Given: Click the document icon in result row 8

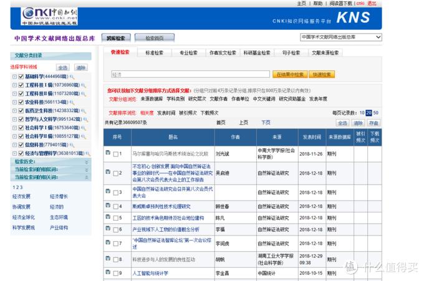Looking at the screenshot, I should pyautogui.click(x=108, y=258).
